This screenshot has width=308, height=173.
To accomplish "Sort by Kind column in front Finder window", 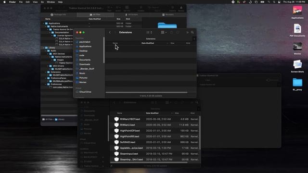I will (x=188, y=43).
